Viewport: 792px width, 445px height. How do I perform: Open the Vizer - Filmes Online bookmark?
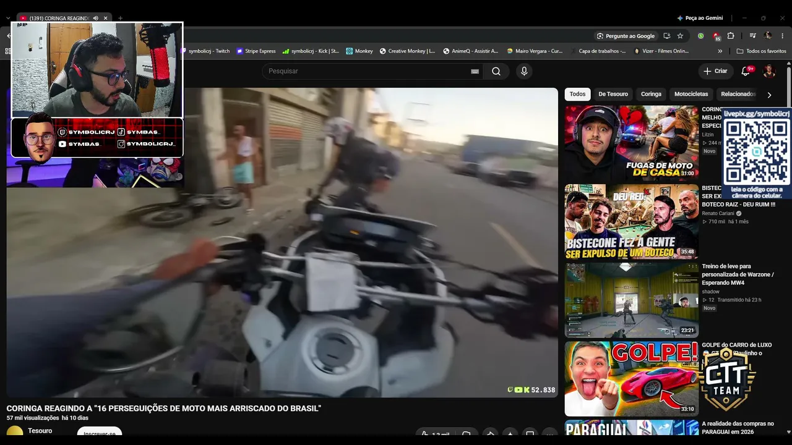[x=661, y=51]
